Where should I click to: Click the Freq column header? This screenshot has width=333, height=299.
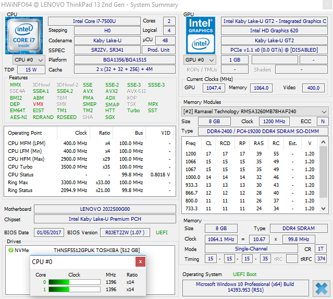click(191, 143)
